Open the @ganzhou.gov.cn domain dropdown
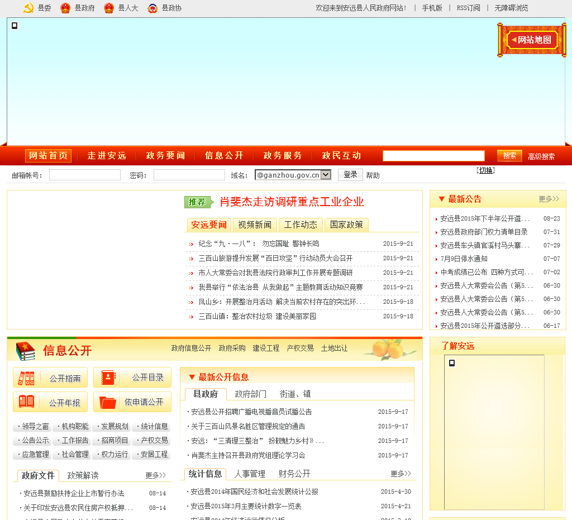572x520 pixels. [x=293, y=175]
